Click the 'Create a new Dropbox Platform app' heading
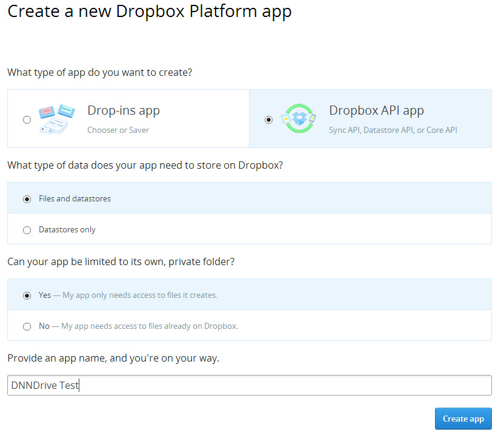Image resolution: width=498 pixels, height=438 pixels. click(149, 12)
